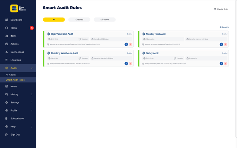The height and width of the screenshot is (148, 237).
Task: Open Items in the sidebar
Action: pyautogui.click(x=13, y=36)
